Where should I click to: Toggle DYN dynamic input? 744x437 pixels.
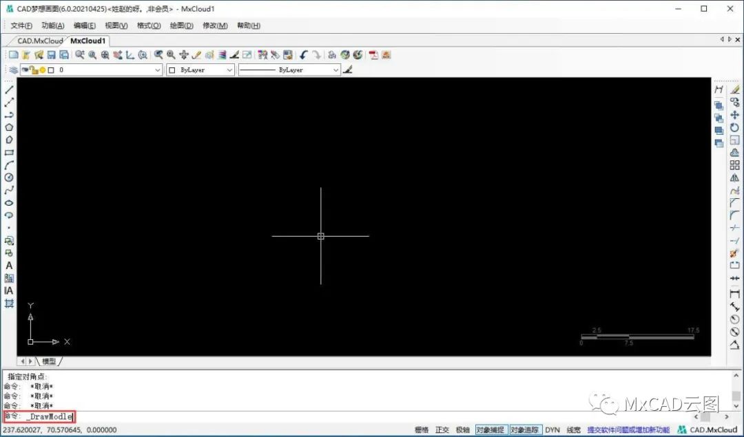click(552, 430)
